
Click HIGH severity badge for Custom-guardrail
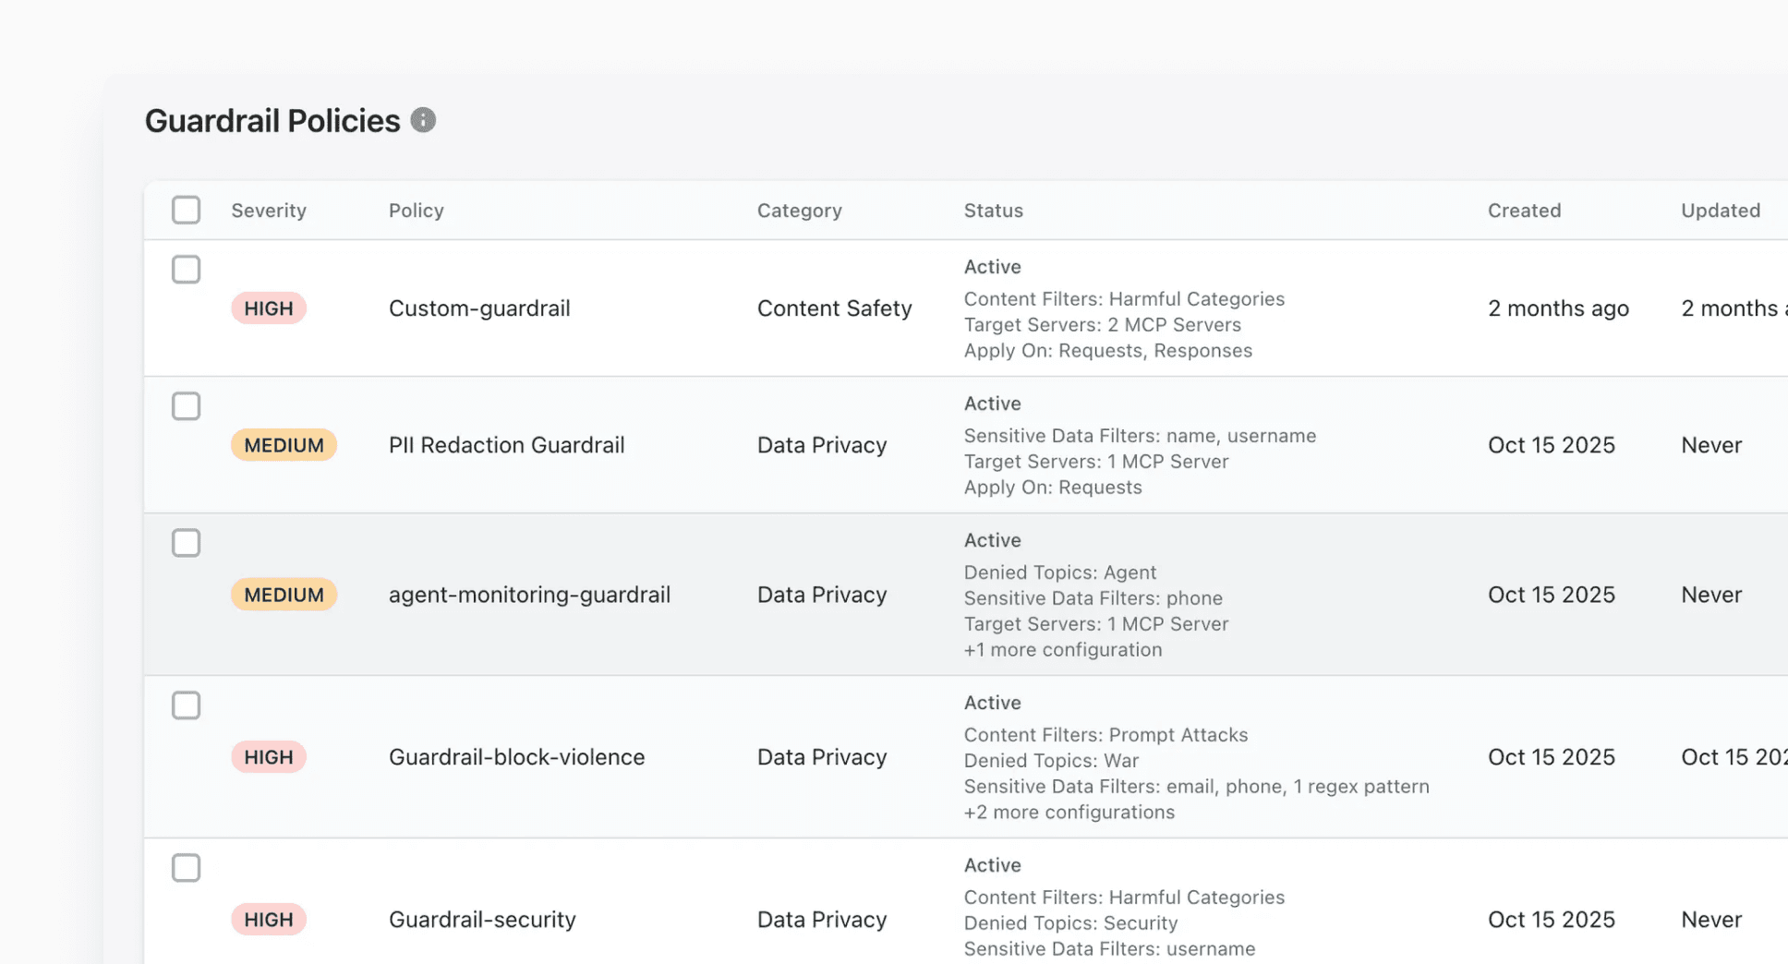tap(269, 308)
